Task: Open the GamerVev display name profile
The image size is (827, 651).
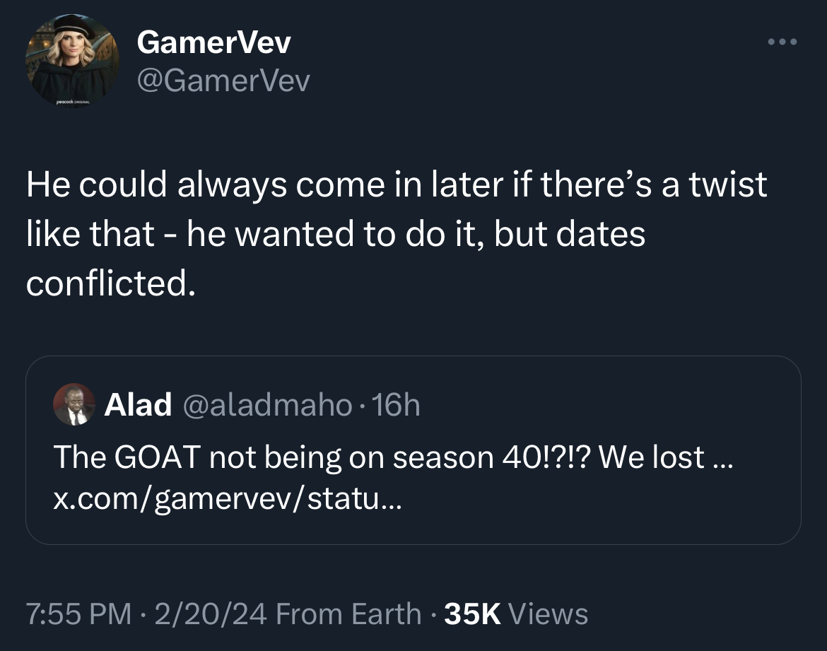Action: click(213, 42)
